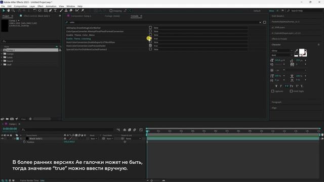Select the Selection arrow tool
The image size is (324, 182).
tap(4, 11)
